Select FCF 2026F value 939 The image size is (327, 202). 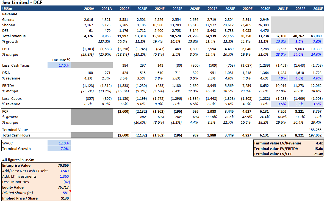coord(195,112)
